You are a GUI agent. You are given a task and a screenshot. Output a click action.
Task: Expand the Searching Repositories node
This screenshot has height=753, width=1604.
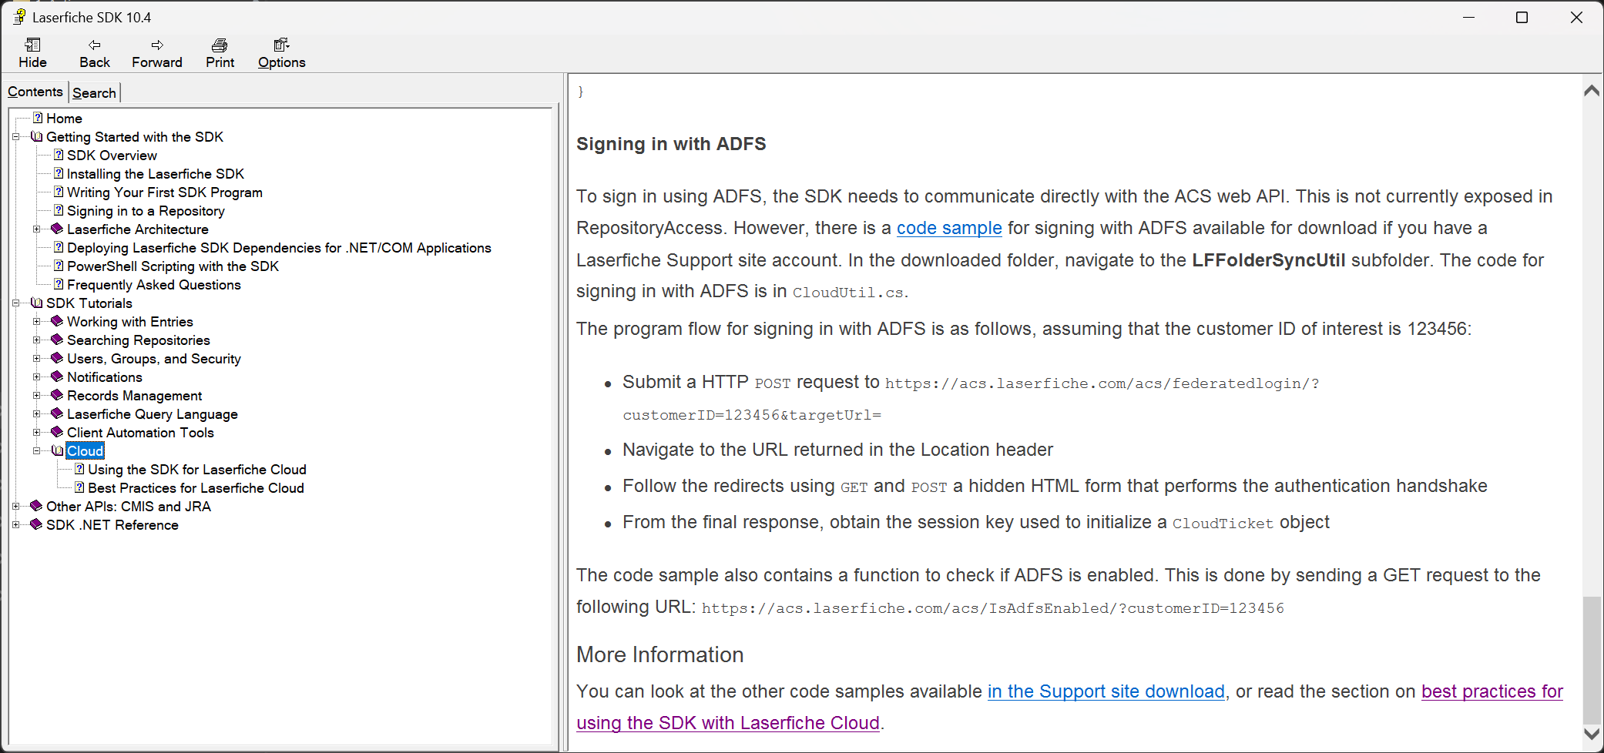(36, 340)
